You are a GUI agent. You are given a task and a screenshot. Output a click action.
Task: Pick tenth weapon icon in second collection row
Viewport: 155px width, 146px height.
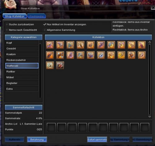[142, 55]
